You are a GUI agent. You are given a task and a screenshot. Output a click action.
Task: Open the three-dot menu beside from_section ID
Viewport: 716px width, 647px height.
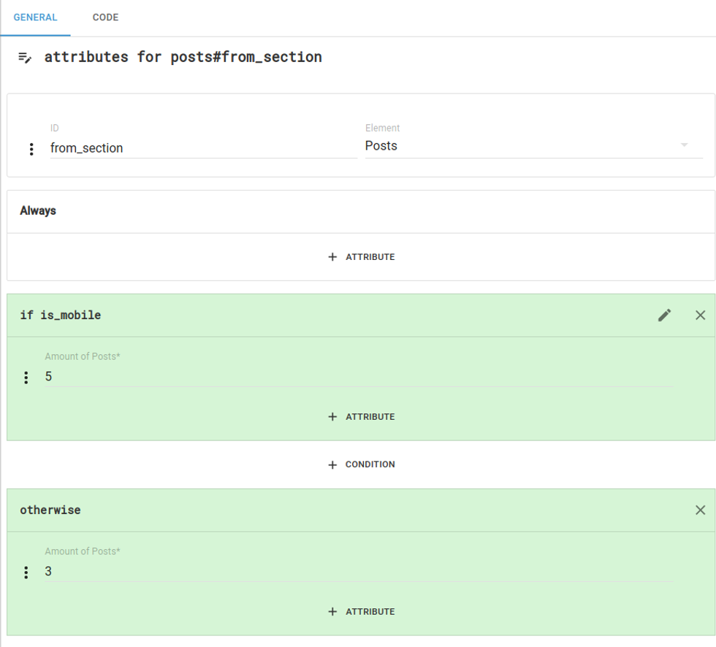click(x=31, y=149)
